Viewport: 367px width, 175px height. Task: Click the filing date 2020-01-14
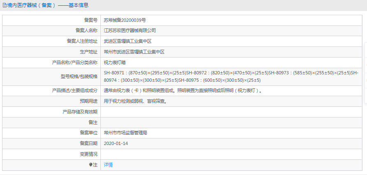point(116,143)
